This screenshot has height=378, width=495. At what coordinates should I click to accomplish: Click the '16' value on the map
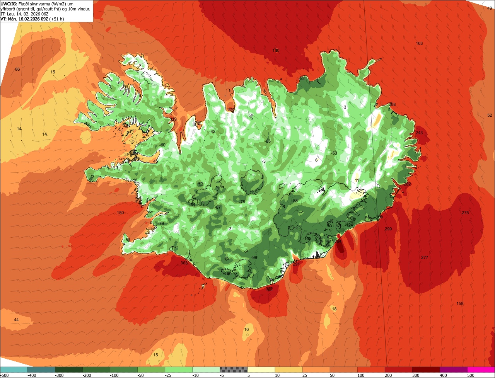click(x=247, y=329)
